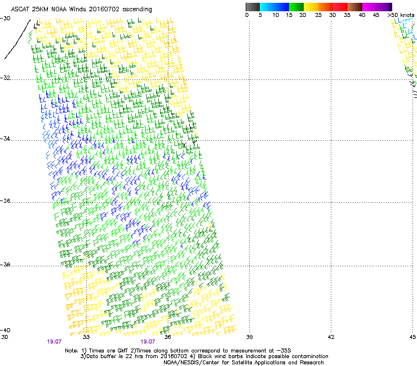
Task: Select the brown 35-40 knots legend swatch
Action: pyautogui.click(x=355, y=7)
